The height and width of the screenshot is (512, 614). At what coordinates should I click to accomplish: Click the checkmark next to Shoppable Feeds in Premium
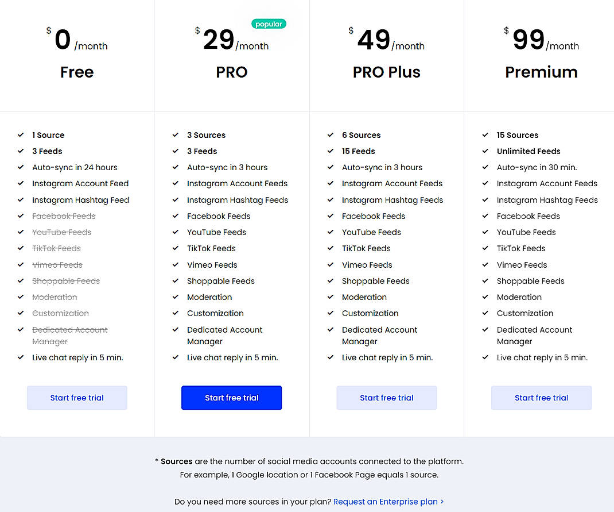[485, 281]
